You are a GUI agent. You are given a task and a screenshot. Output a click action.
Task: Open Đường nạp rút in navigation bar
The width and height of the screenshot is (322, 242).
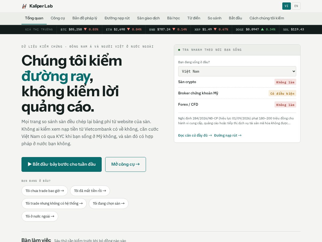[117, 18]
